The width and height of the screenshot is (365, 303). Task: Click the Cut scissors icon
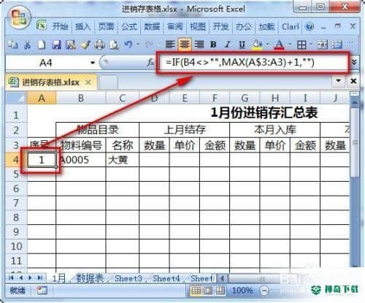27,45
